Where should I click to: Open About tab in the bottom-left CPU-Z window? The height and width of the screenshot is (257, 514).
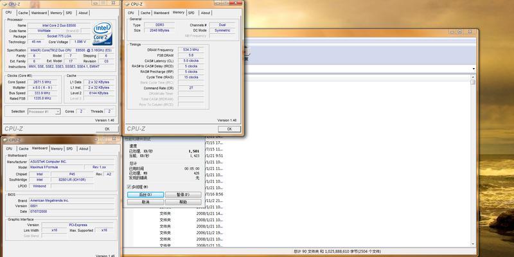tap(84, 148)
